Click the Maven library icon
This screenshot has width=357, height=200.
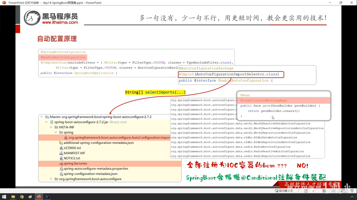click(47, 117)
